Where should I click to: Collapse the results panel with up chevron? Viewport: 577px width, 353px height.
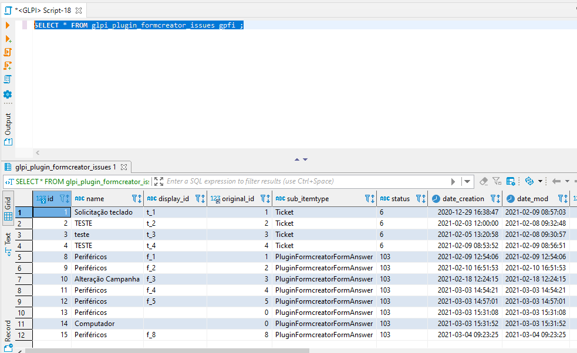pyautogui.click(x=298, y=159)
